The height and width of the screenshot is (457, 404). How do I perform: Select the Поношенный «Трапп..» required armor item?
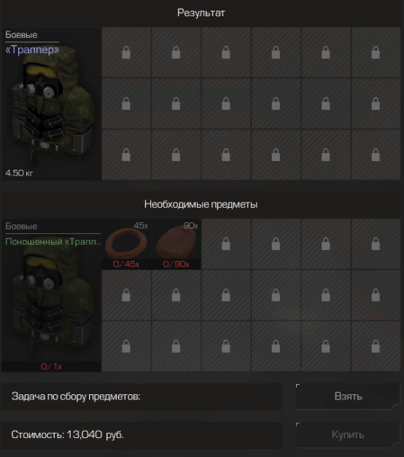point(51,295)
